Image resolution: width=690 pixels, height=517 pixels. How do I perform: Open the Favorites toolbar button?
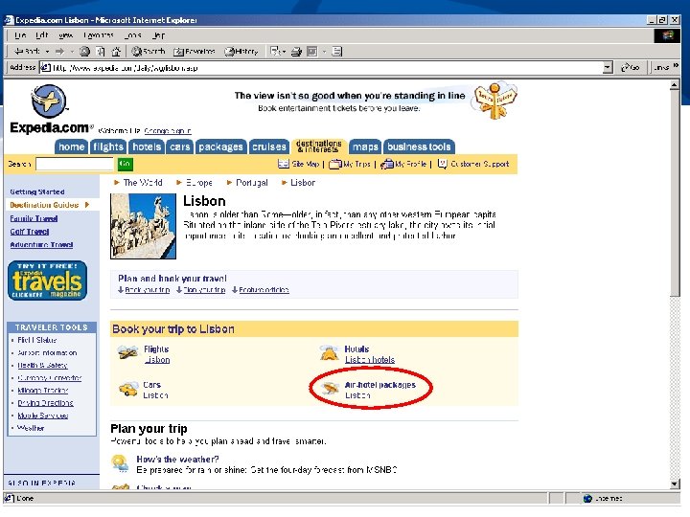point(194,52)
